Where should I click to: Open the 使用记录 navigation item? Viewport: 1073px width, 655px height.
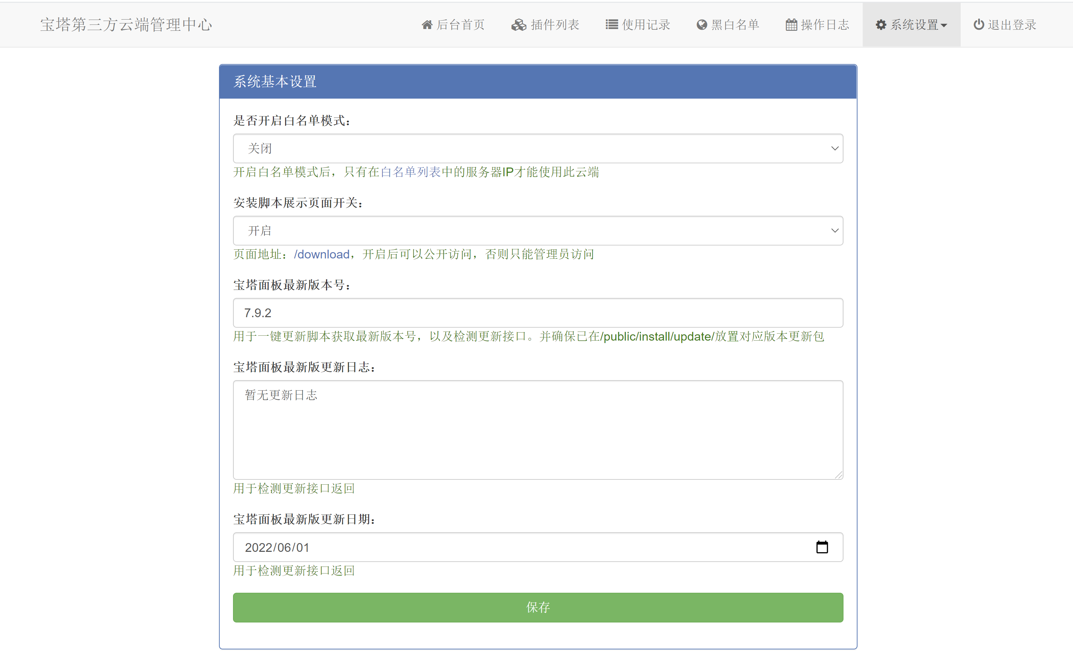(x=645, y=25)
